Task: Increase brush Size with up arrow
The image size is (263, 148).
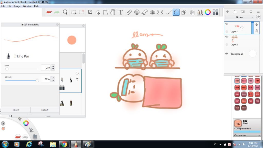Action: point(53,66)
